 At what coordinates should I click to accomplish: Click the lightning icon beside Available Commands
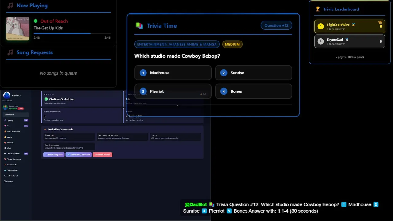pos(45,130)
